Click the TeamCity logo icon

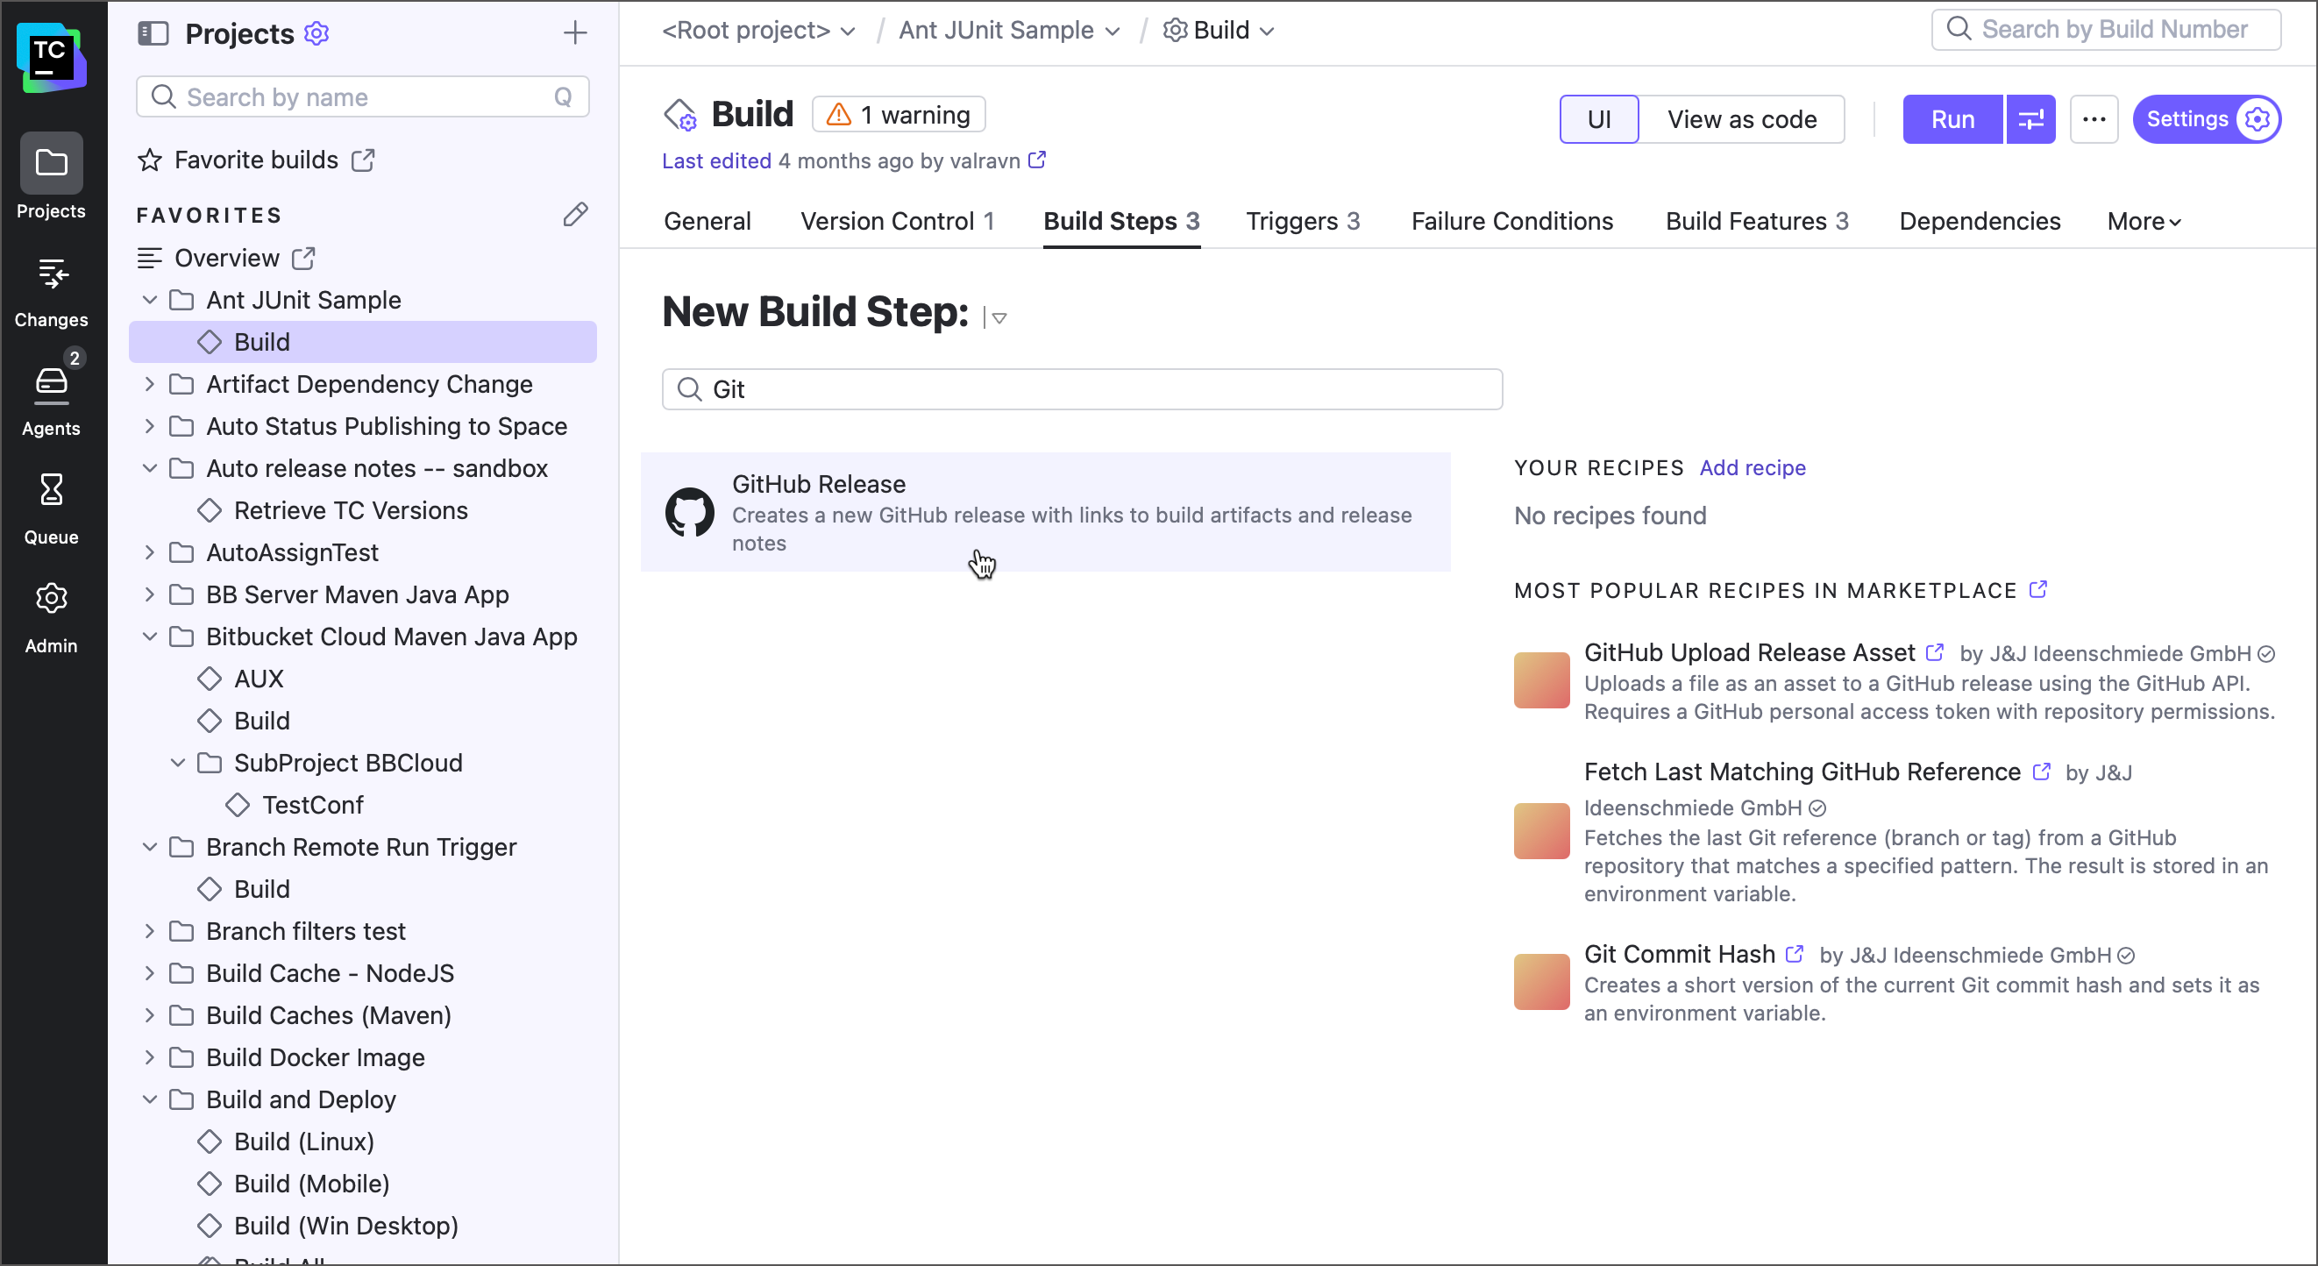[52, 58]
